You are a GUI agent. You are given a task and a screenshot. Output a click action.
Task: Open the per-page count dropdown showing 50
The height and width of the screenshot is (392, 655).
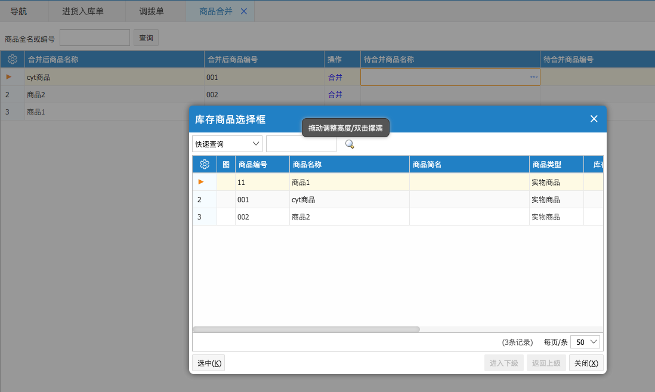585,342
